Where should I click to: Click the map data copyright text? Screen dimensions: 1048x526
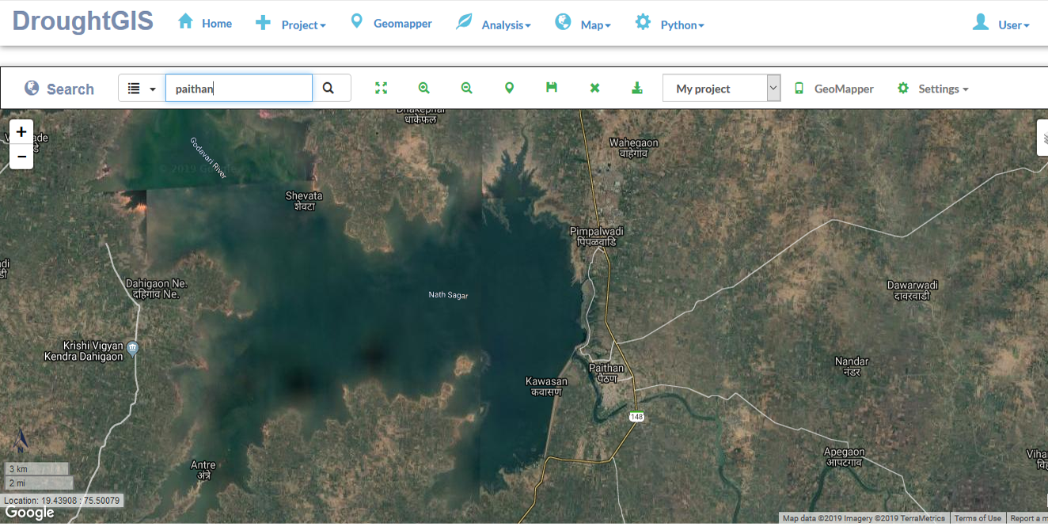[x=864, y=519]
